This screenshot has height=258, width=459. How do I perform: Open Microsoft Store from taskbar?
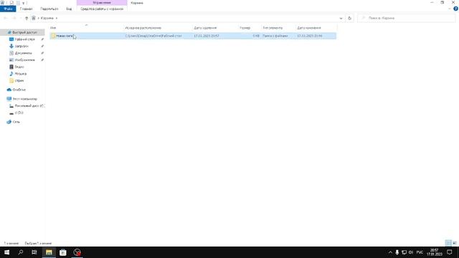coord(62,252)
